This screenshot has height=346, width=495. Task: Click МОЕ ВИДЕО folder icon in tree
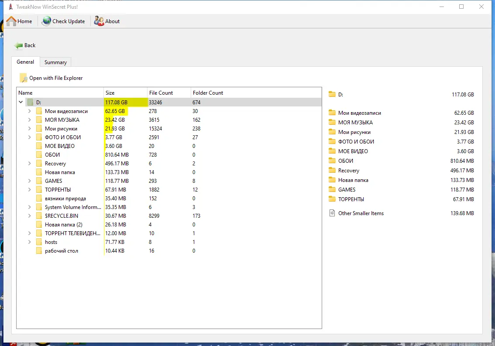pos(39,146)
